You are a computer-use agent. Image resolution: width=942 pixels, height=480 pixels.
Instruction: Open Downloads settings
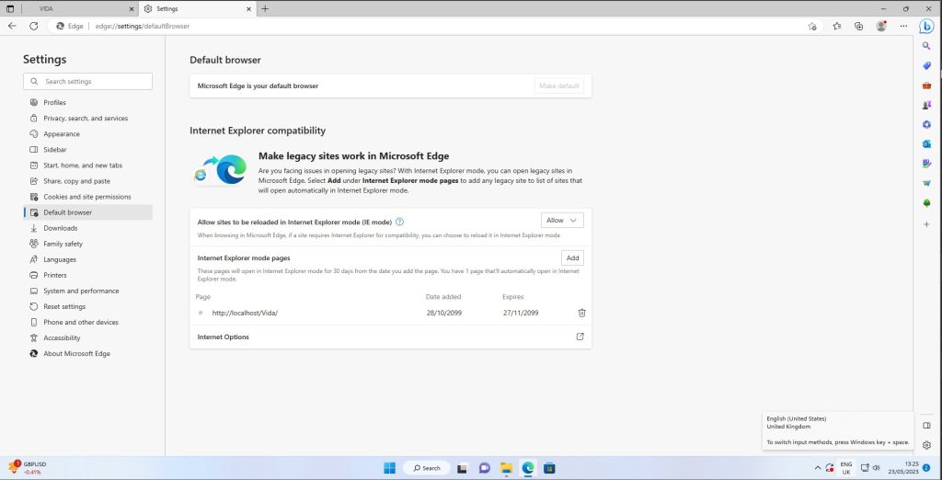coord(87,228)
